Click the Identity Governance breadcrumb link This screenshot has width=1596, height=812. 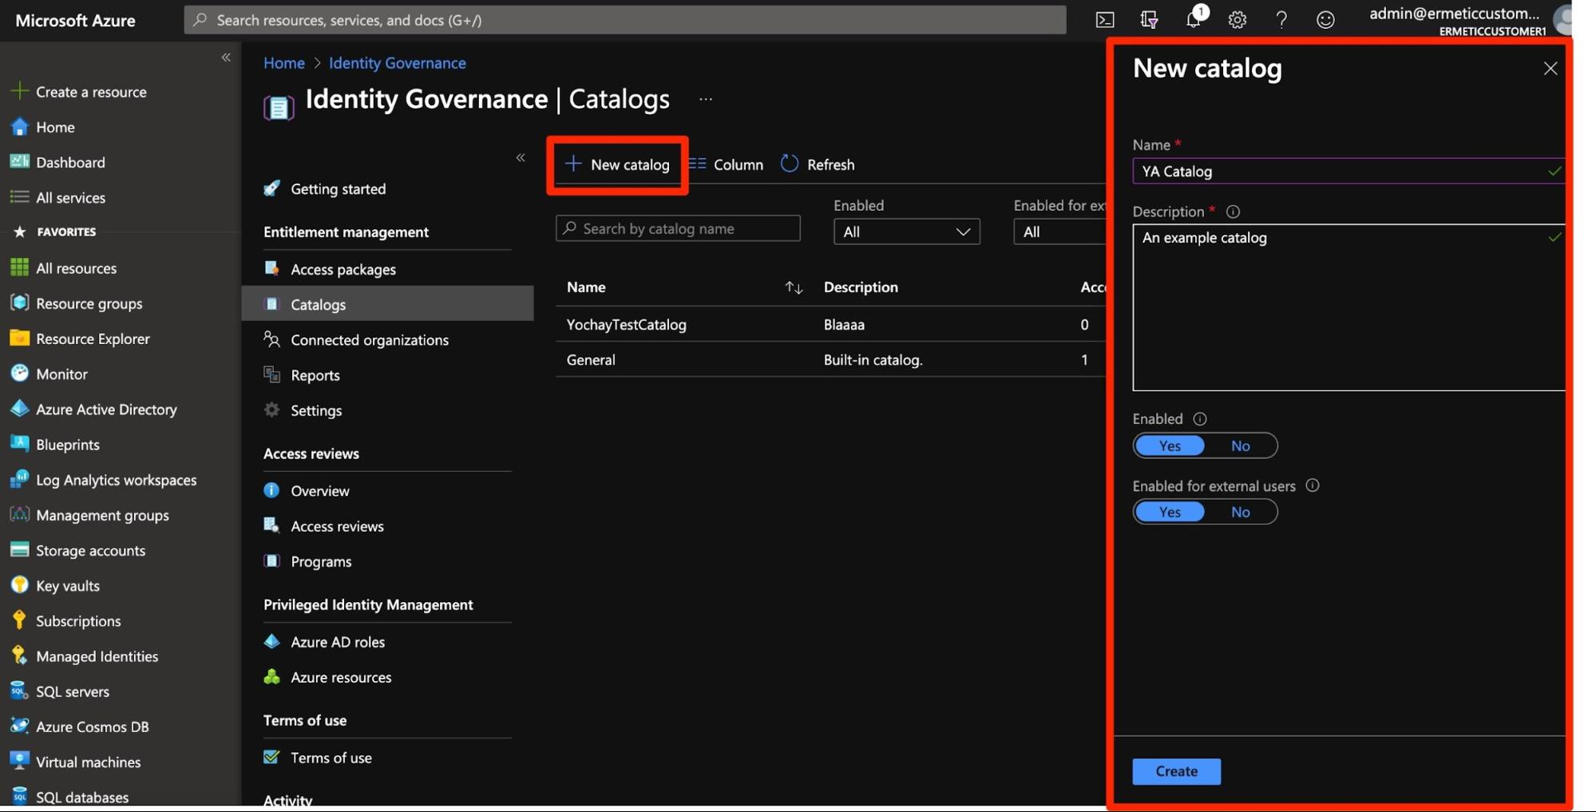(398, 63)
